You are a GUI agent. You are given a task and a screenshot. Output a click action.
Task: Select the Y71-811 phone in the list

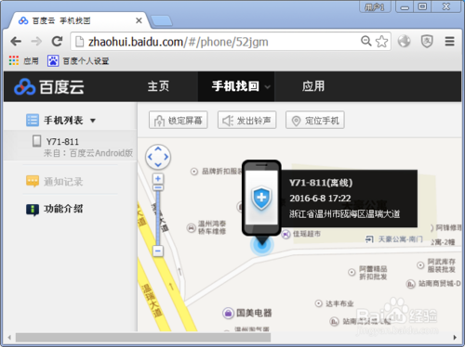70,146
